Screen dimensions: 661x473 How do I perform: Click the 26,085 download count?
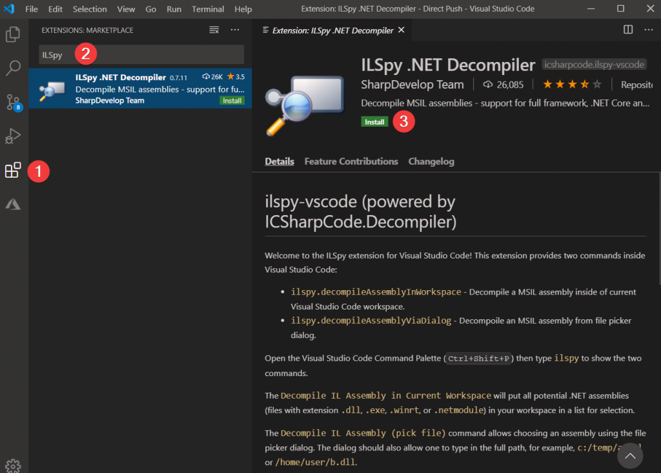point(503,85)
